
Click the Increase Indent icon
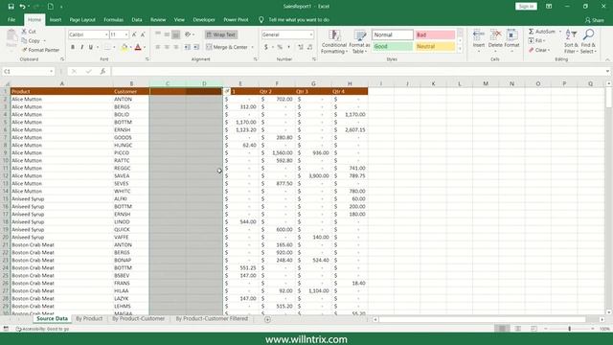(x=196, y=47)
